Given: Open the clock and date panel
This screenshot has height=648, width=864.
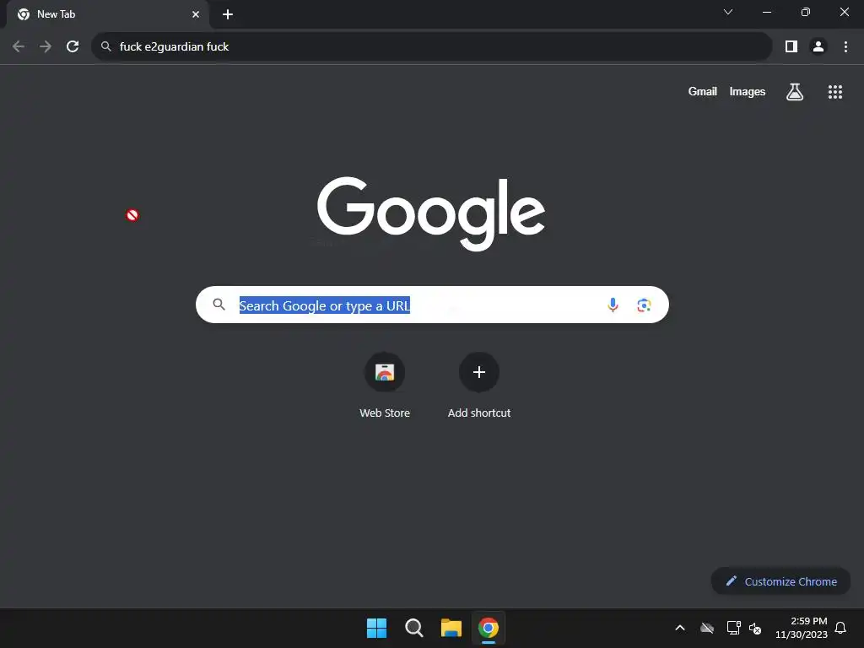Looking at the screenshot, I should [802, 628].
